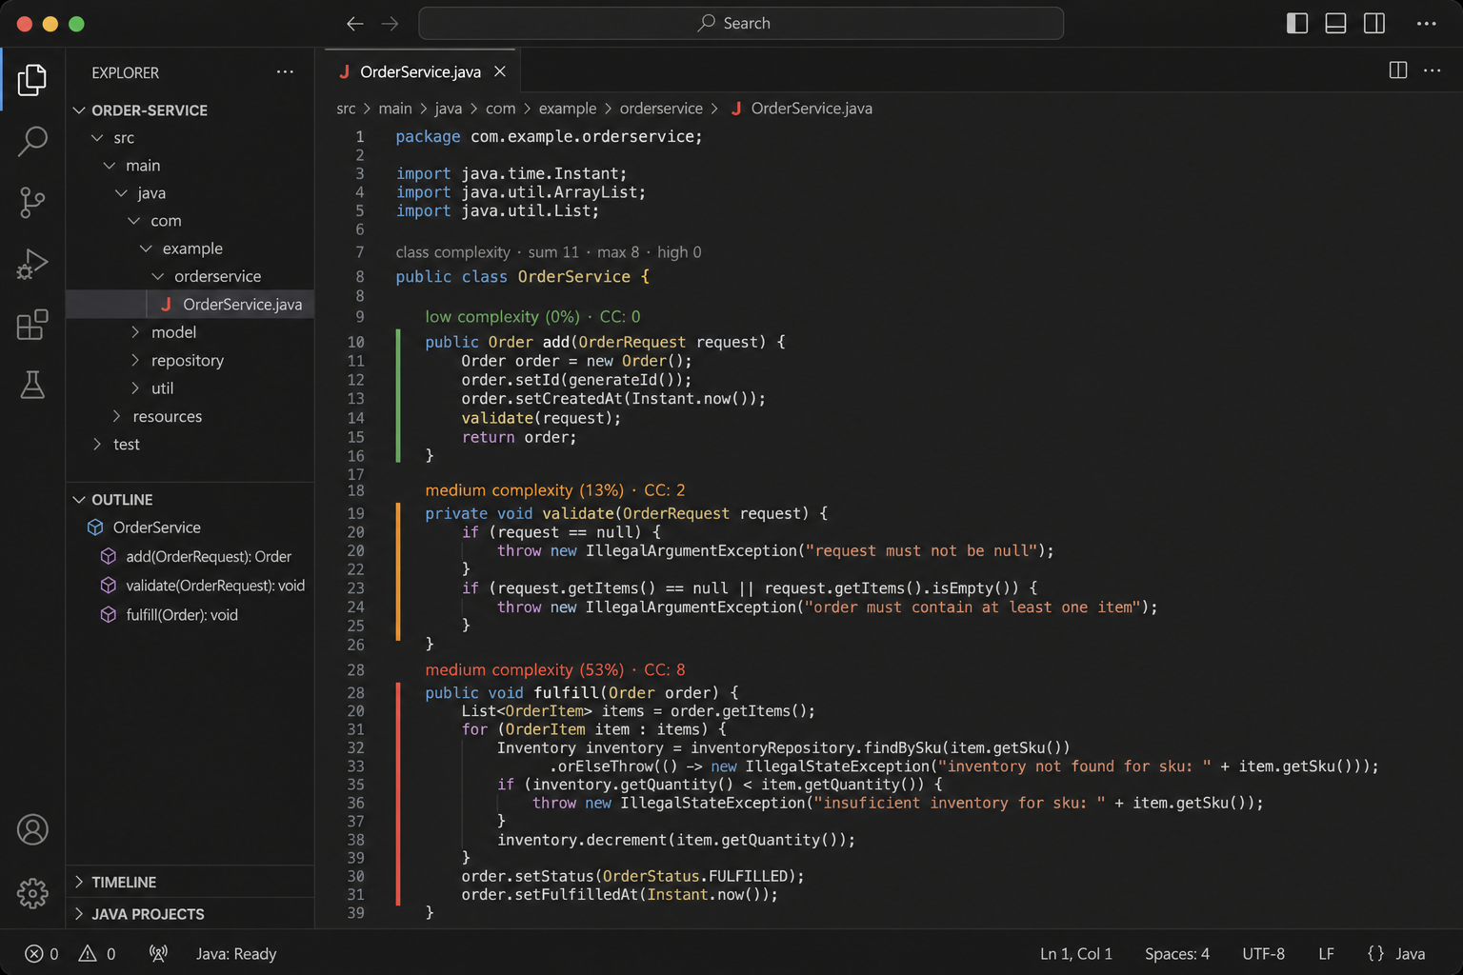
Task: Click line number 10 in the gutter
Action: [355, 342]
